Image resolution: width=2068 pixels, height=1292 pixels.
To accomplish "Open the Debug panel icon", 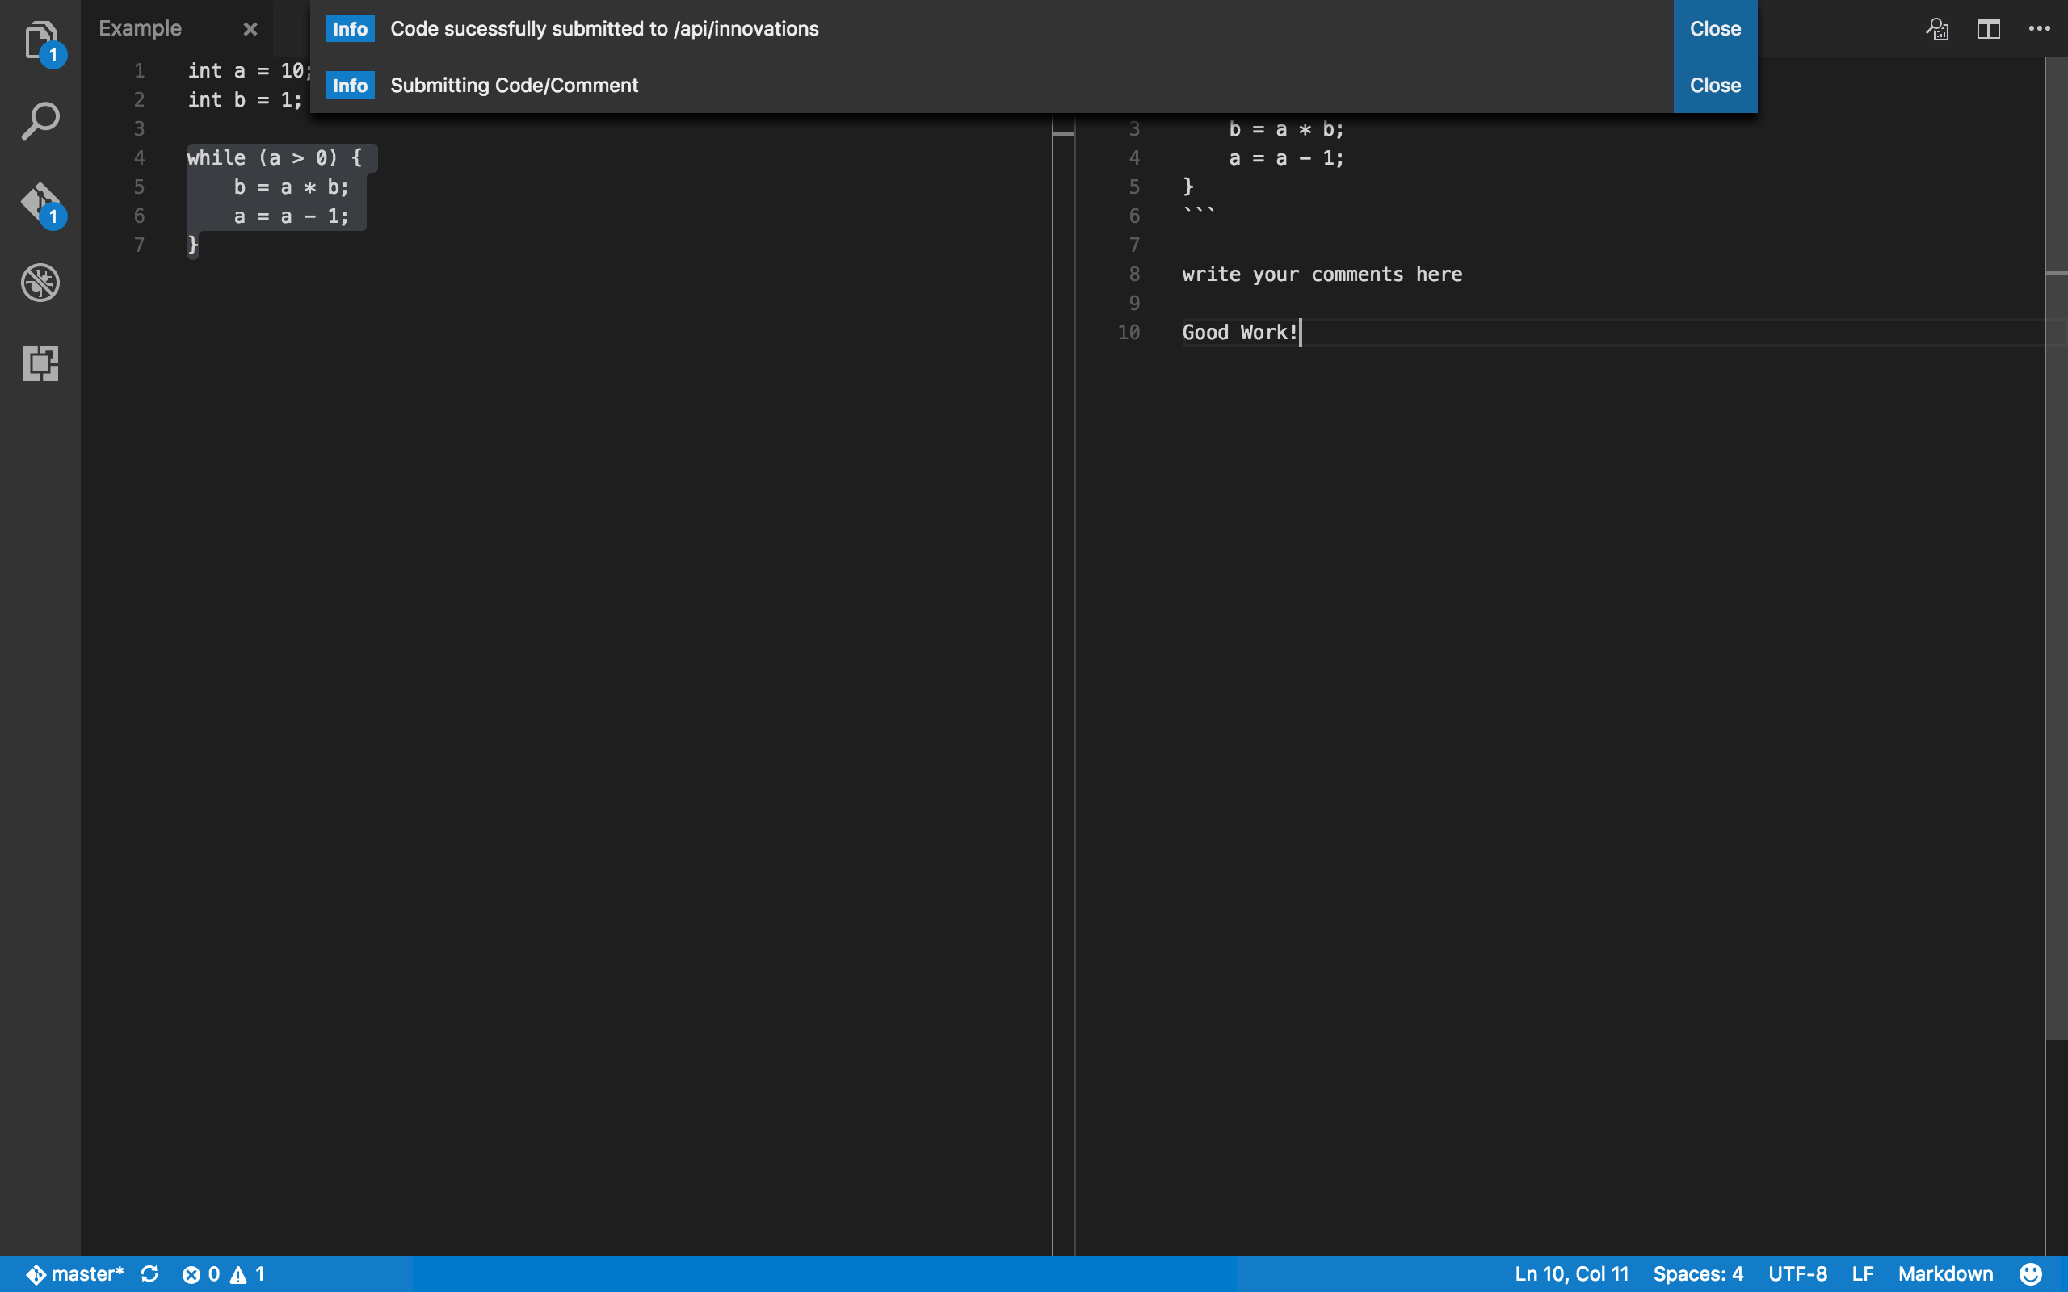I will [40, 283].
